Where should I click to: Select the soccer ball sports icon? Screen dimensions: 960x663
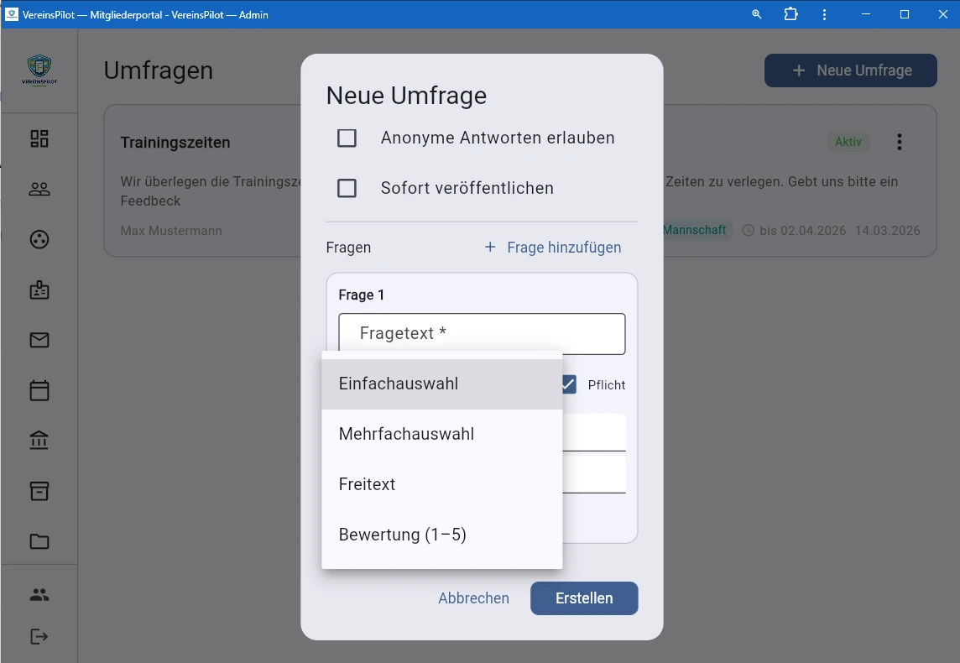pos(39,239)
